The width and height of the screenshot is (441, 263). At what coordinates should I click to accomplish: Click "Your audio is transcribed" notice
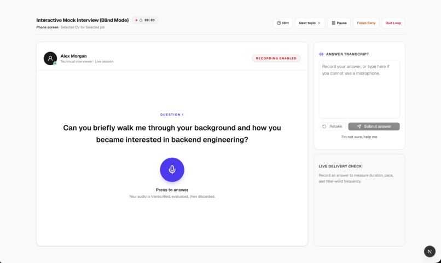172,197
